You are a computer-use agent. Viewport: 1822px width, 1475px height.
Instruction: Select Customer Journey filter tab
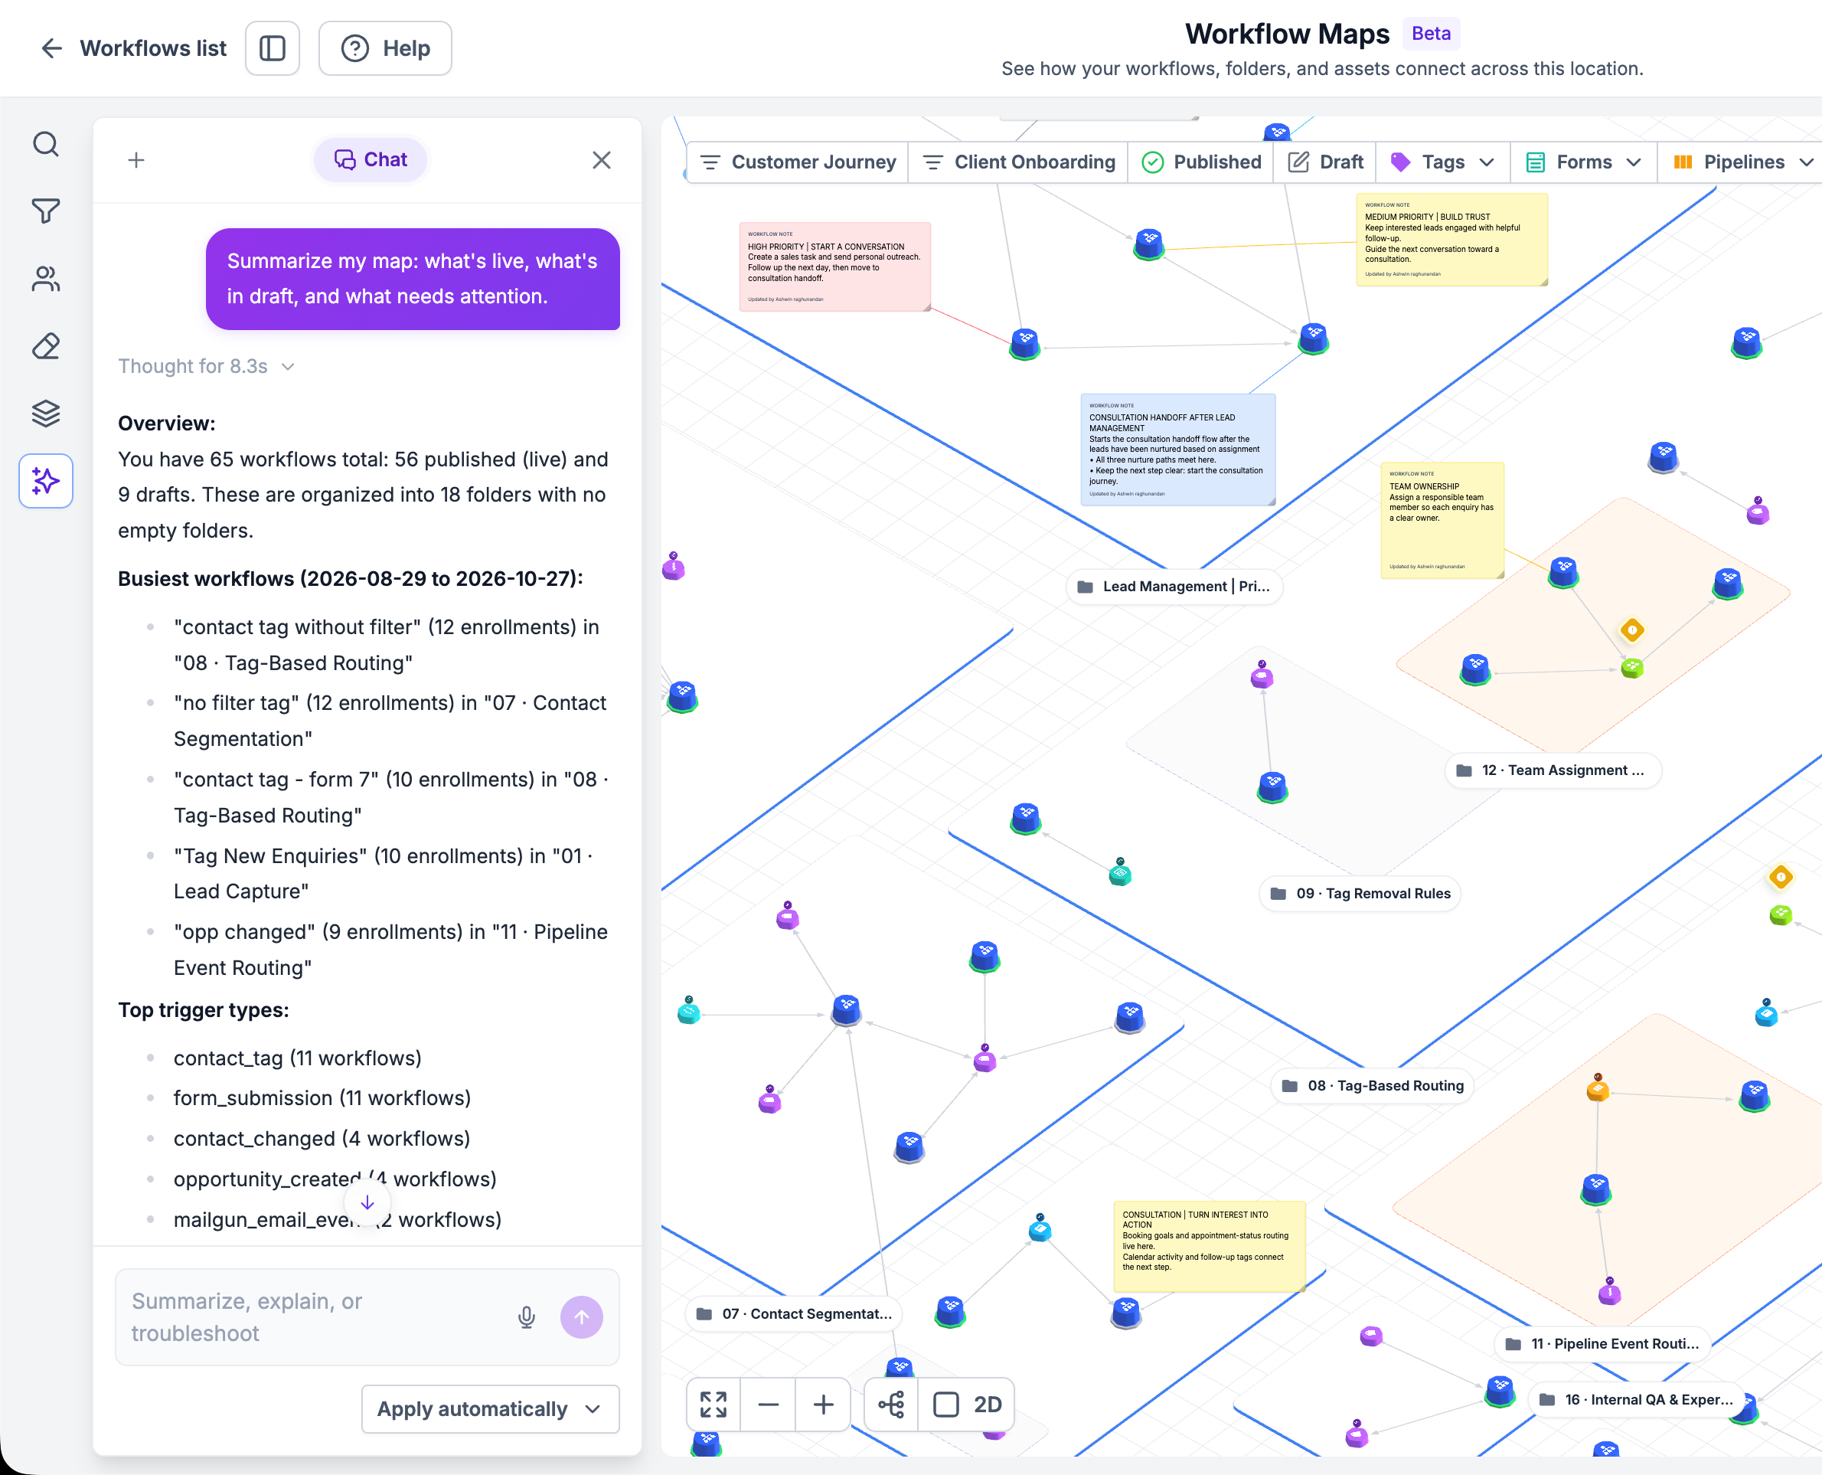(798, 162)
